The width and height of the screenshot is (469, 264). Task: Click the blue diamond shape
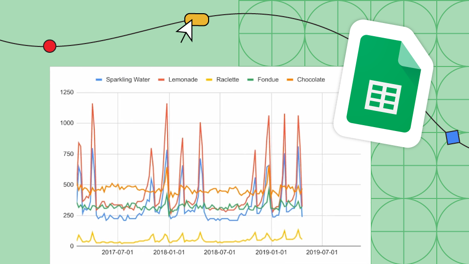(453, 137)
